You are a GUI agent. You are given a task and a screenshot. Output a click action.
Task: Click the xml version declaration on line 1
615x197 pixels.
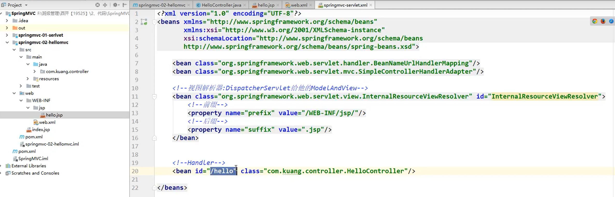tap(229, 13)
